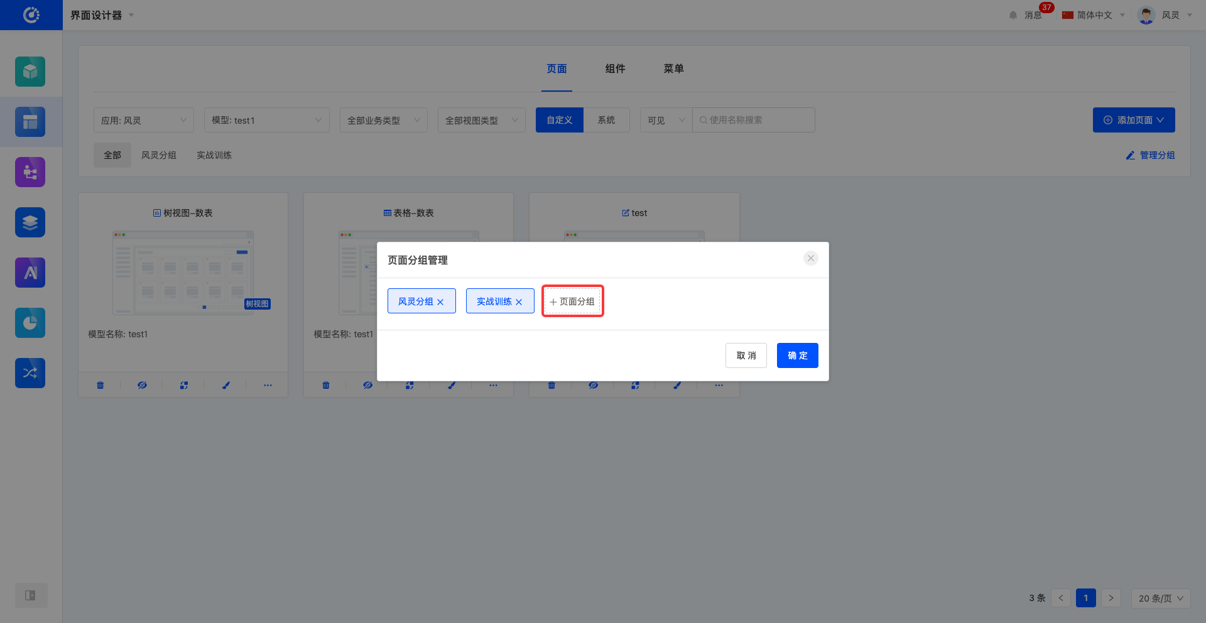Viewport: 1206px width, 623px height.
Task: Switch to the 菜单 tab
Action: pyautogui.click(x=673, y=68)
